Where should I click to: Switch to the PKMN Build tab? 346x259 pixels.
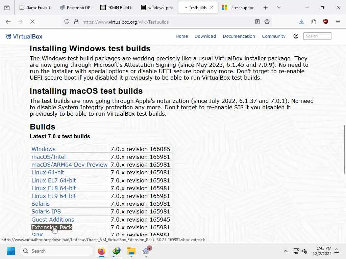(x=116, y=8)
